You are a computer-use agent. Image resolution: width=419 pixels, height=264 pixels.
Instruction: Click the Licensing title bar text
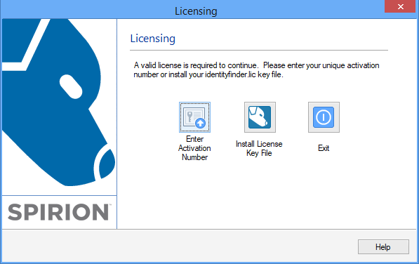196,11
